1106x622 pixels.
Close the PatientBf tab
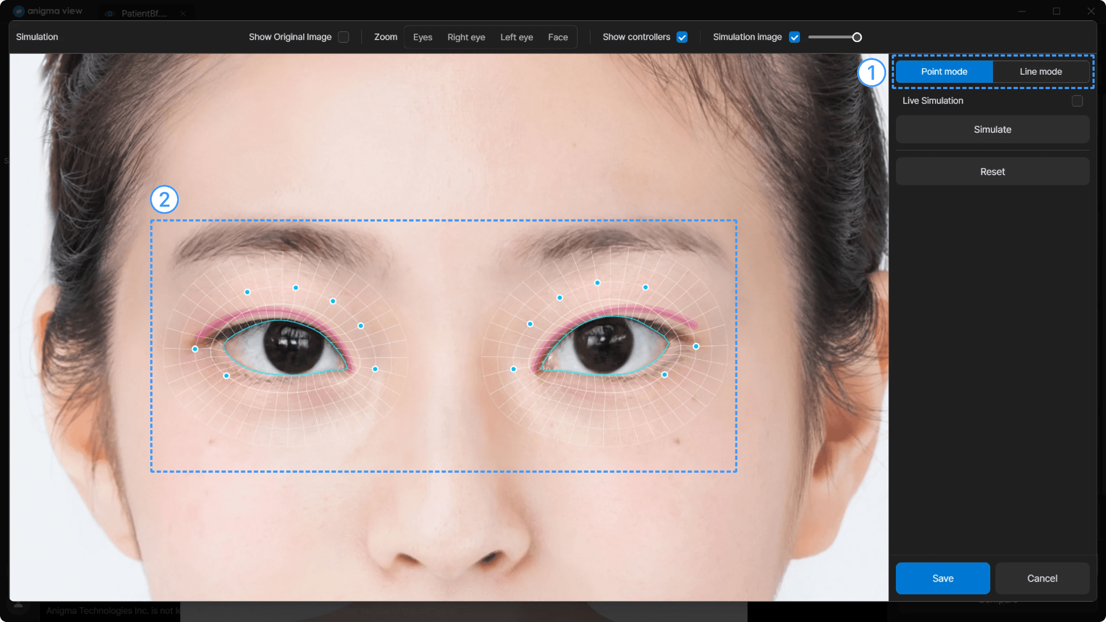[183, 14]
